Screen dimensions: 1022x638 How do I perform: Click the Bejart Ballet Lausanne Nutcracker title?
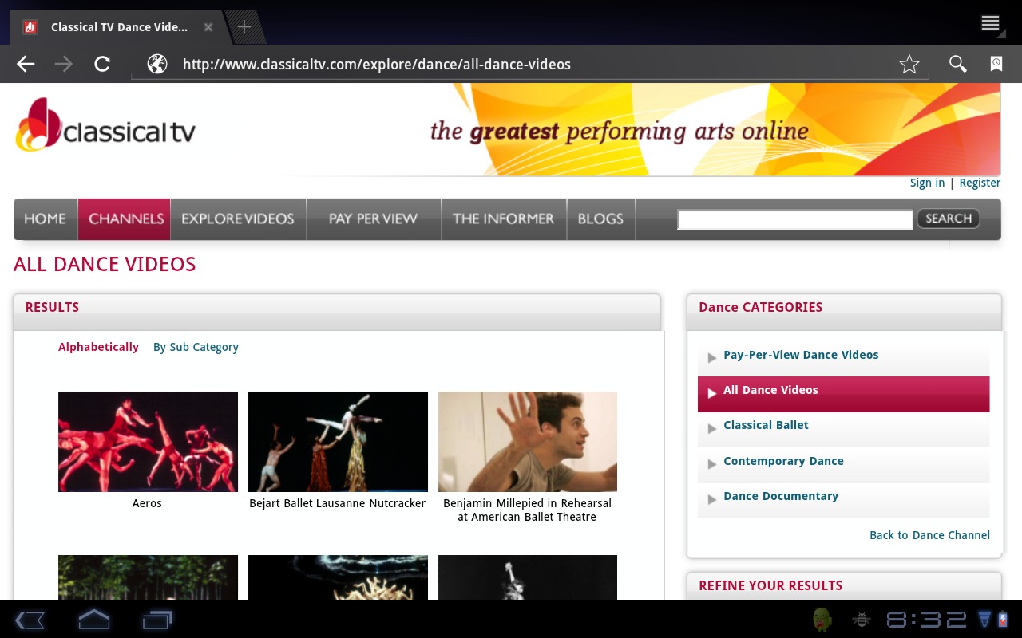(x=337, y=503)
